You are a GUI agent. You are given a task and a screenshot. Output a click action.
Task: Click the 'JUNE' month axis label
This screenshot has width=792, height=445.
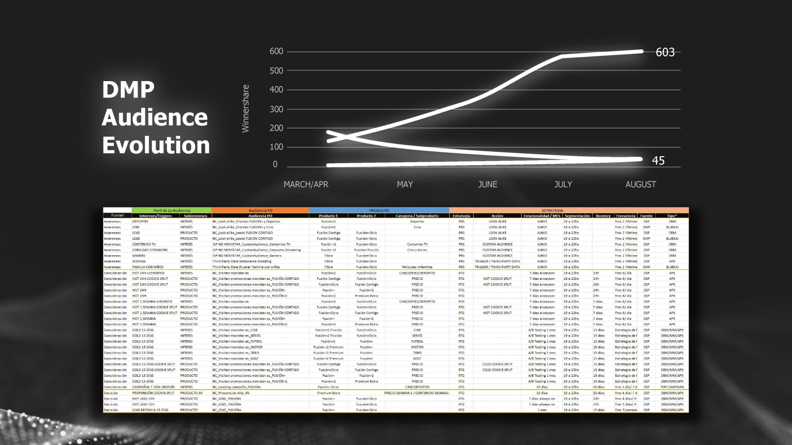point(488,184)
